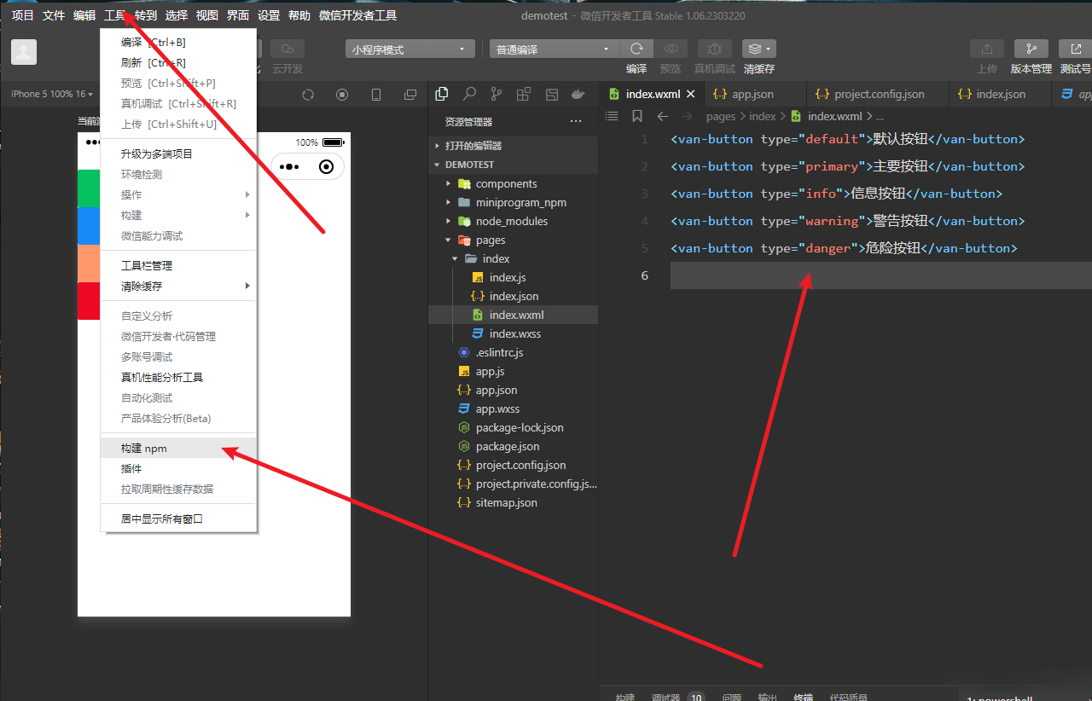Toggle the detached simulator window icon
The height and width of the screenshot is (701, 1092).
coord(410,95)
